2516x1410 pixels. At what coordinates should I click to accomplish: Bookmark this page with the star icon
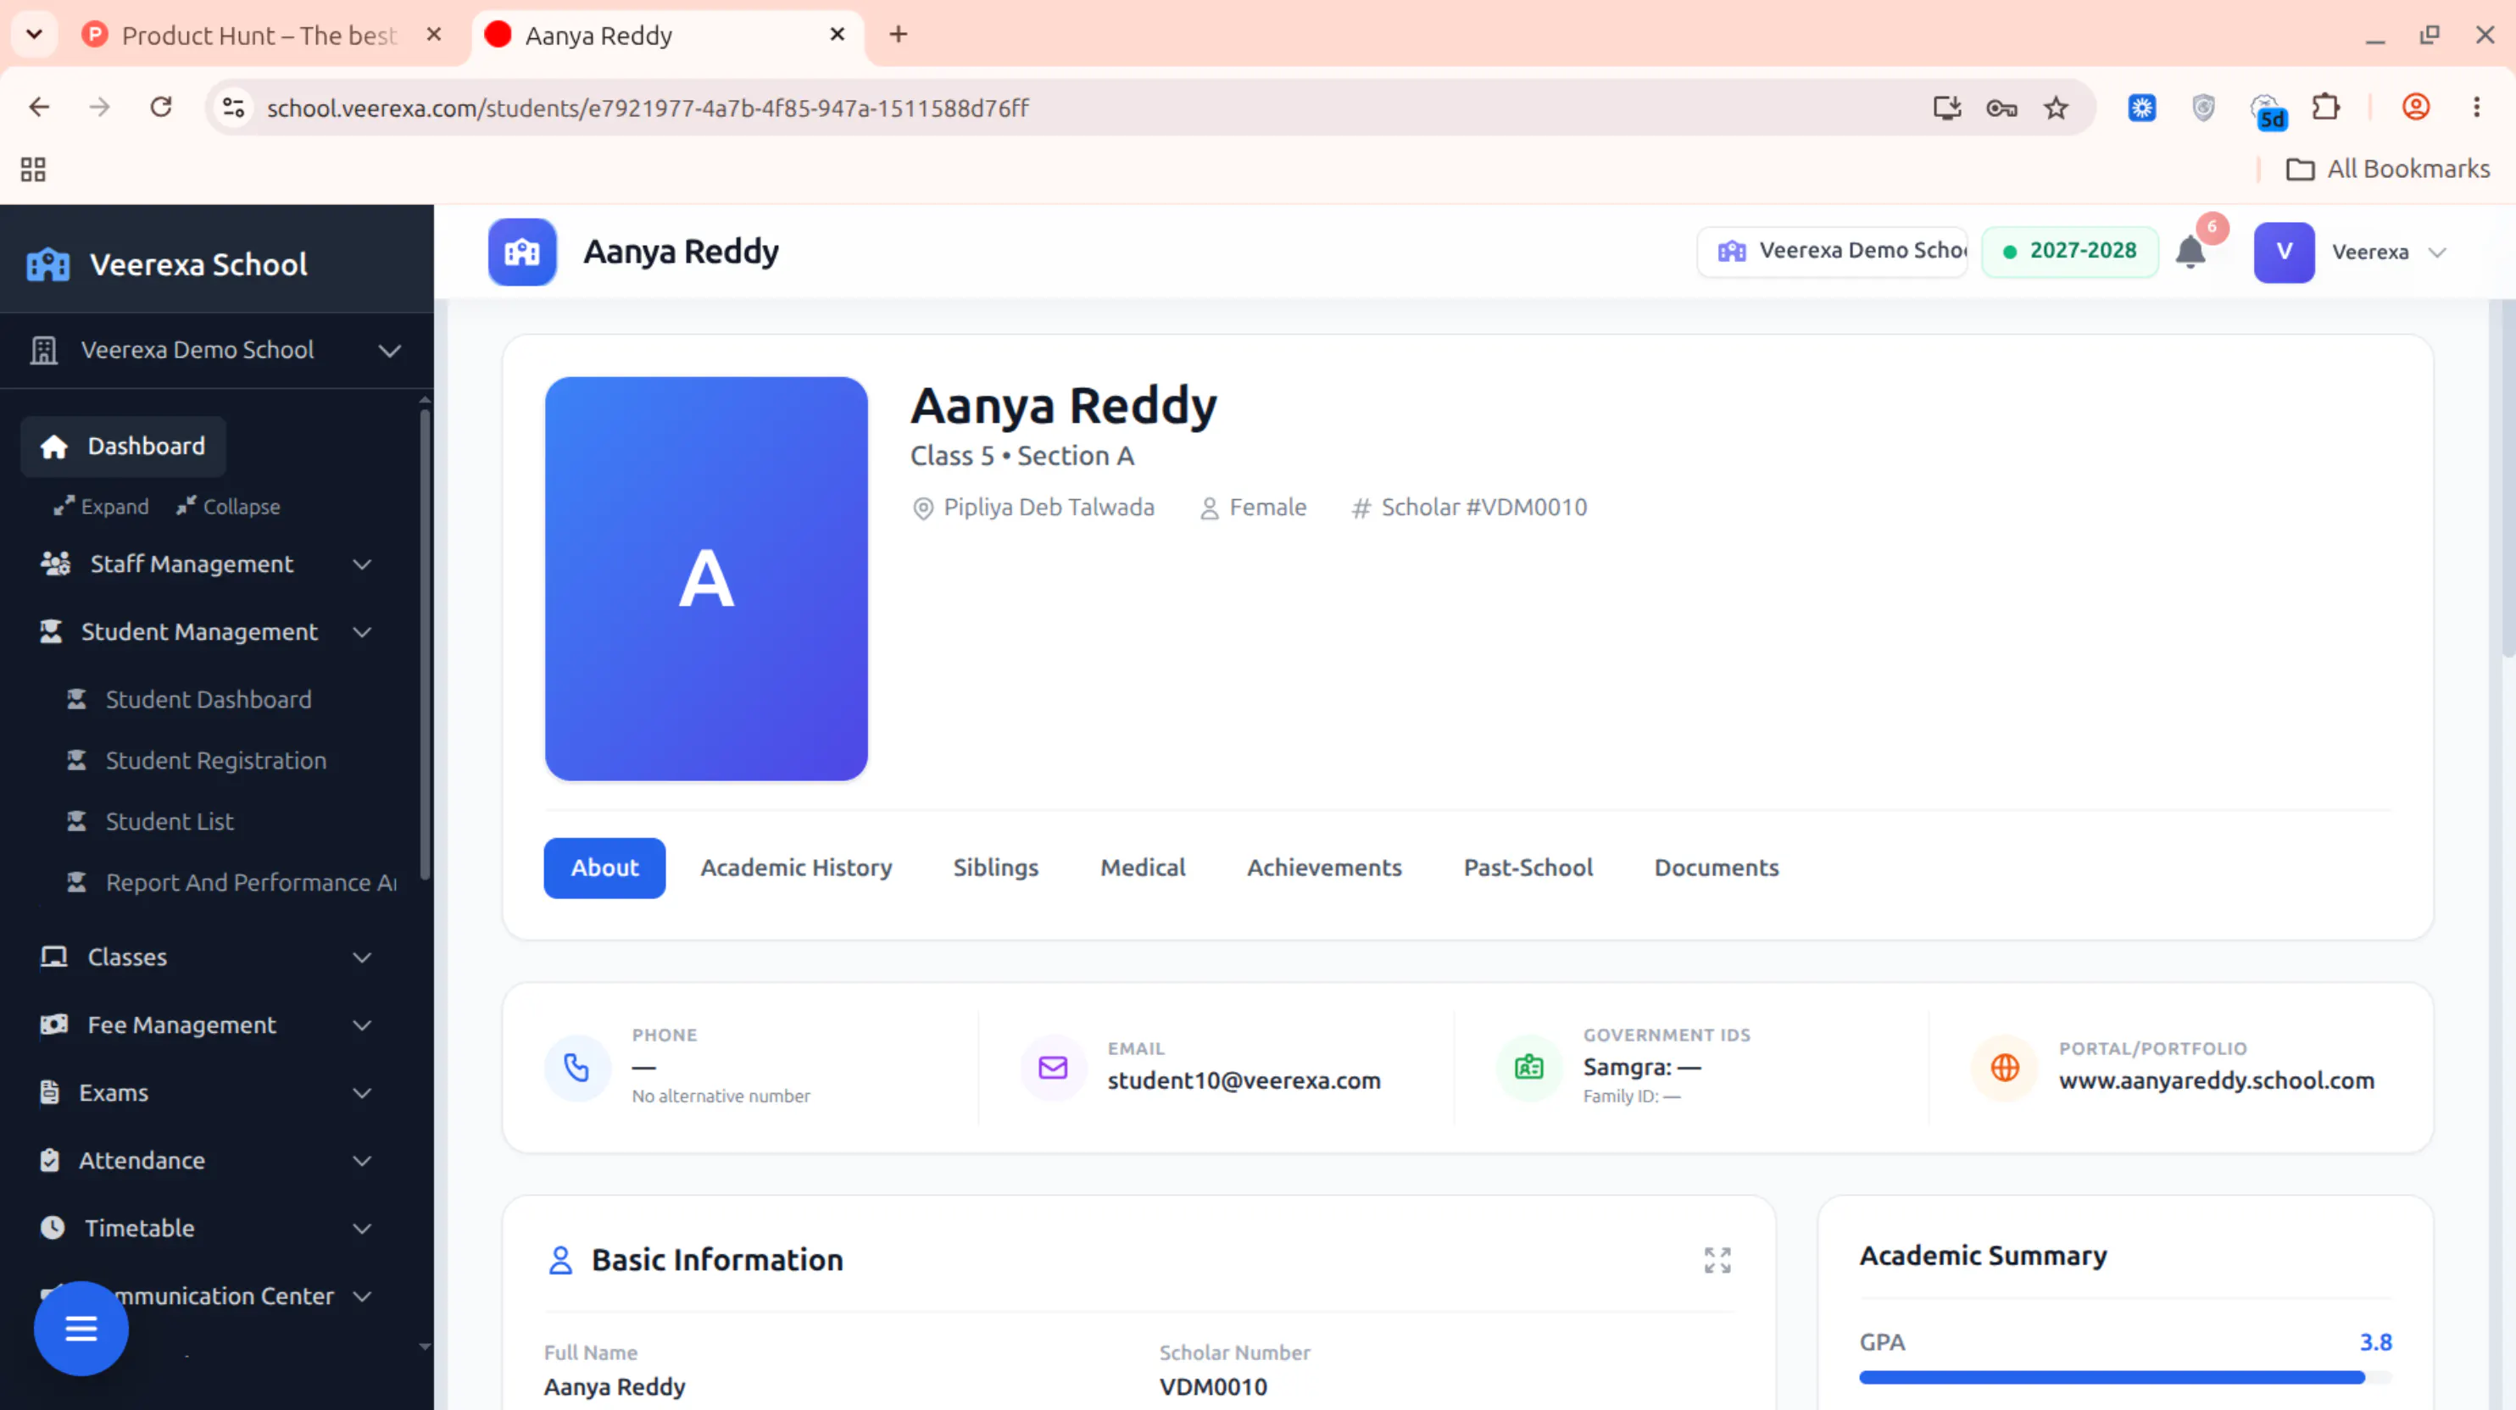pyautogui.click(x=2056, y=108)
